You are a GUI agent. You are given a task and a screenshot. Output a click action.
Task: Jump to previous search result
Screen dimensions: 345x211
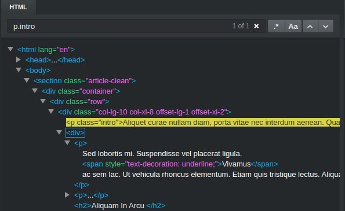(x=310, y=27)
